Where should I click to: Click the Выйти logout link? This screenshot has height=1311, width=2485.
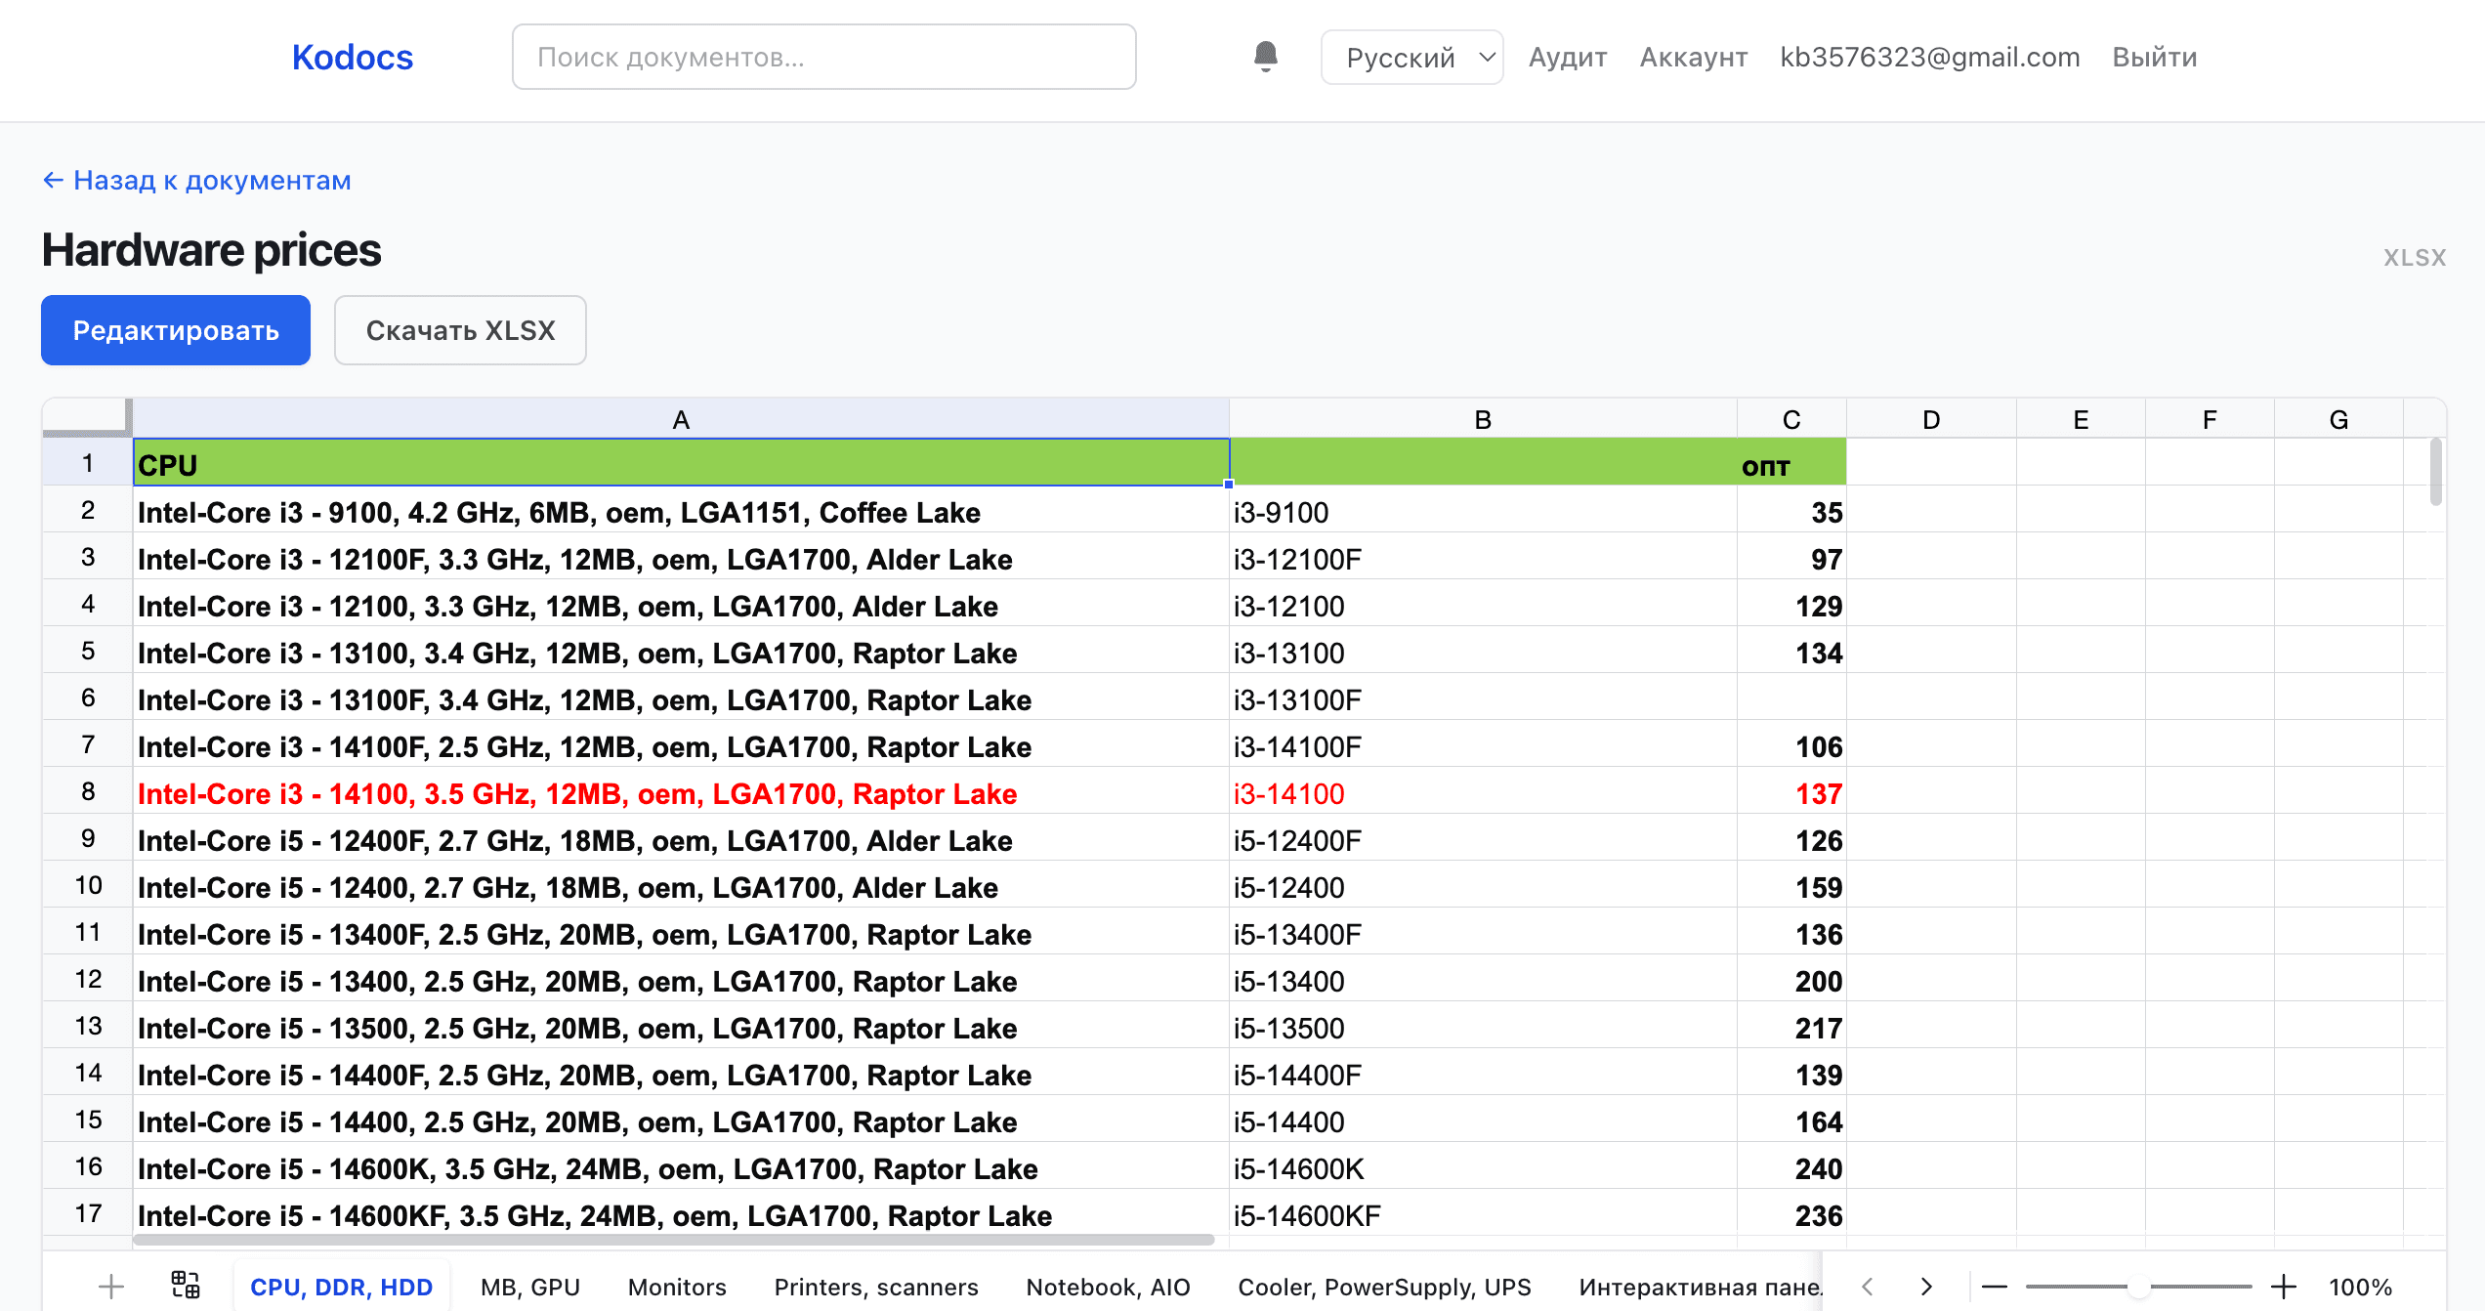pos(2155,57)
